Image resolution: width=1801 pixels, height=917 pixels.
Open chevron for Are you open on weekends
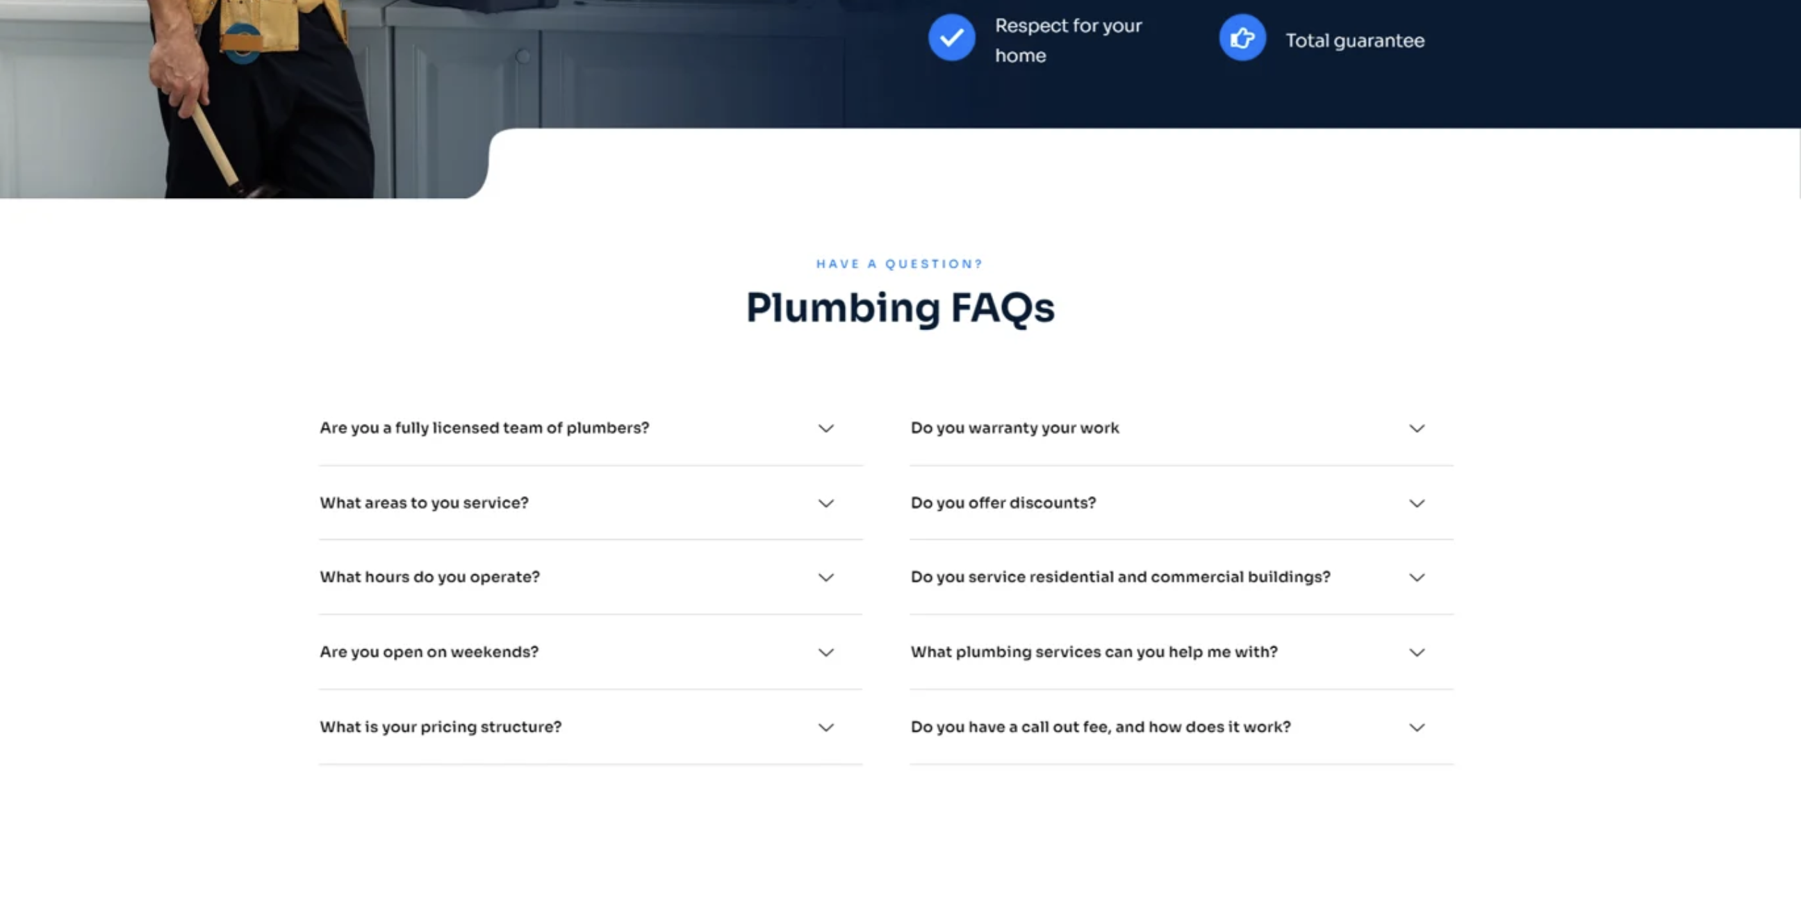(825, 652)
